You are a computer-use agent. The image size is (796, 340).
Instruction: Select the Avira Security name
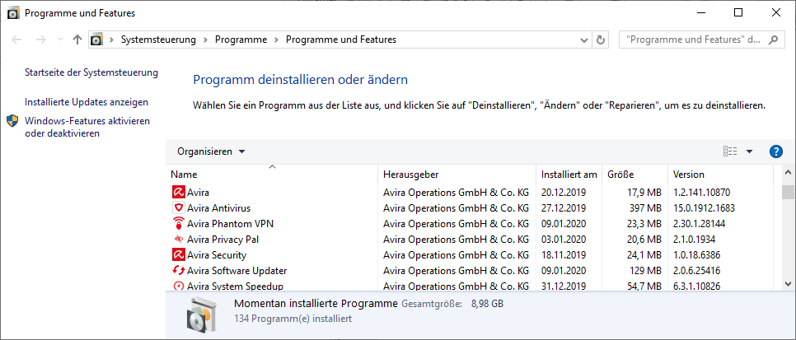[216, 254]
